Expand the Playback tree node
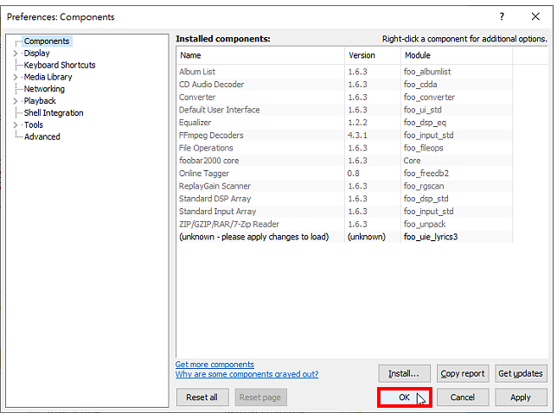This screenshot has height=419, width=557. (16, 101)
